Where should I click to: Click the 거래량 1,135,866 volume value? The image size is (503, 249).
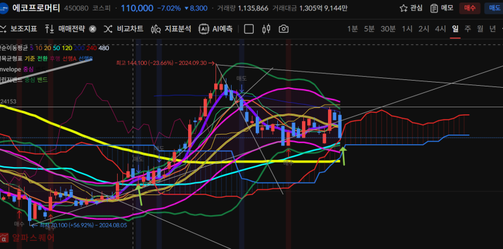pos(243,8)
